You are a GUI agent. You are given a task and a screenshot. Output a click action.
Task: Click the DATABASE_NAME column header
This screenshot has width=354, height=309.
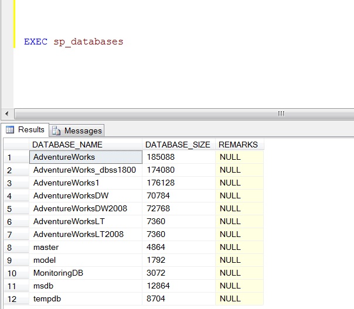click(x=86, y=145)
